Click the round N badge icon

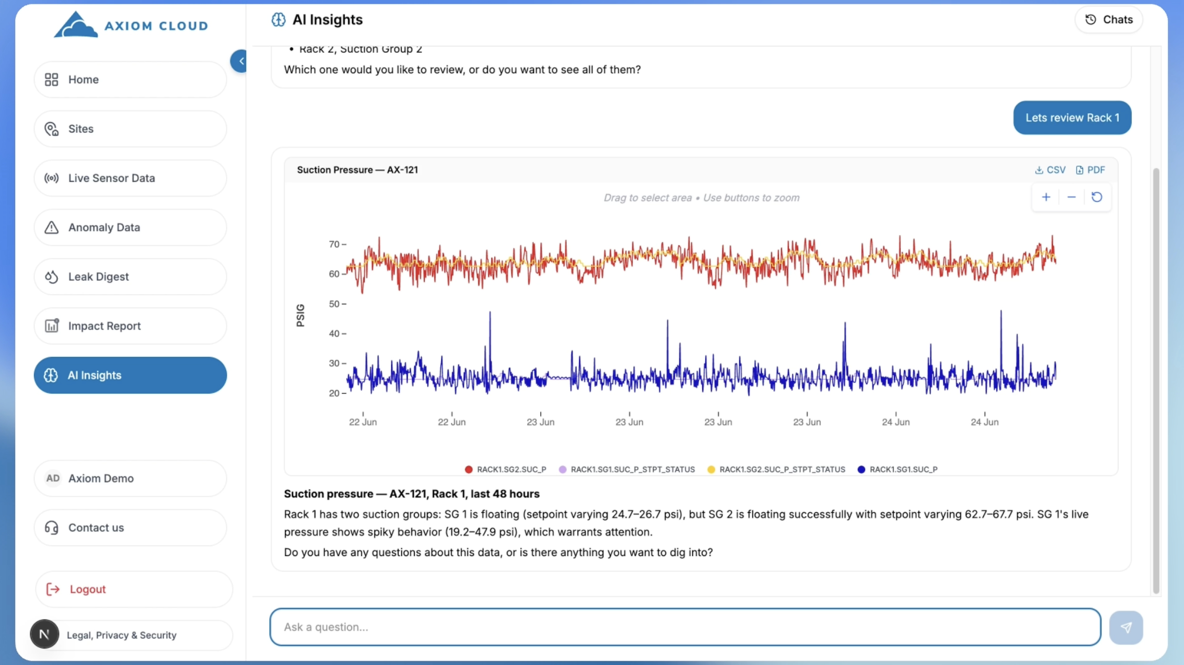coord(45,634)
